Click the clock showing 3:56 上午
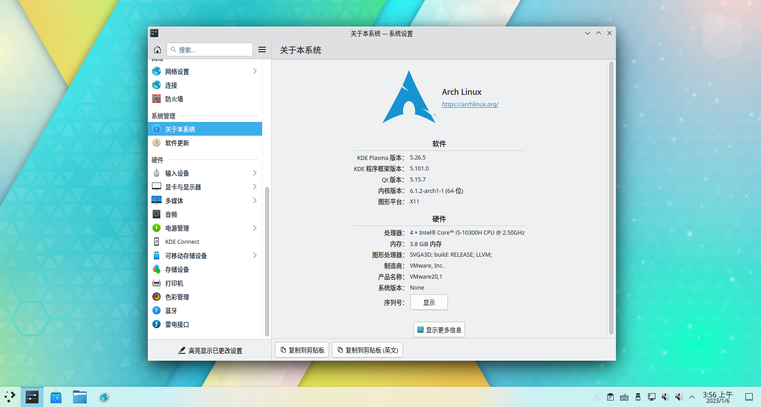The height and width of the screenshot is (407, 761). point(718,397)
